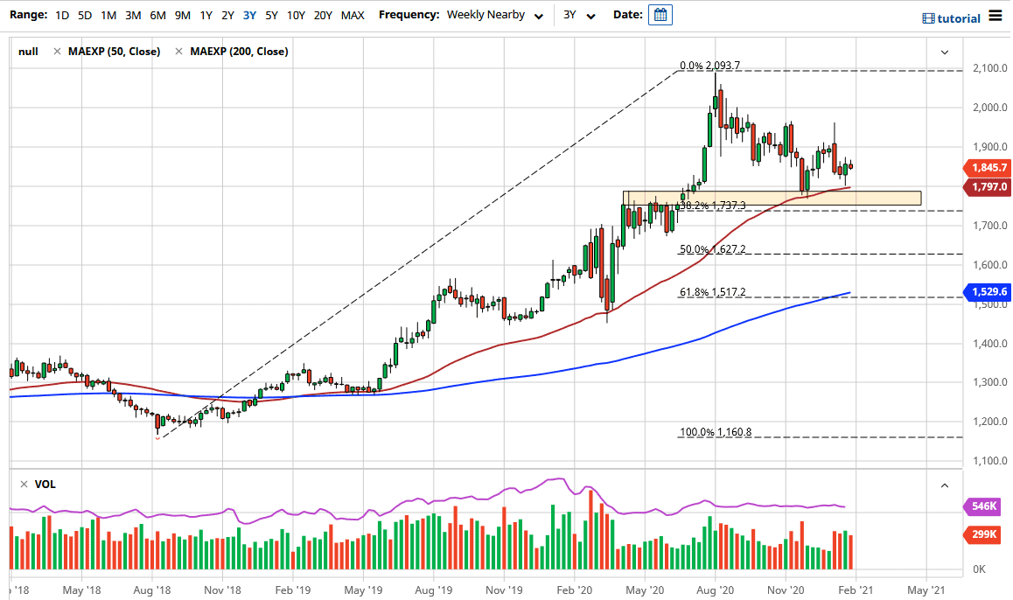Click the 546K volume average tag

click(982, 506)
